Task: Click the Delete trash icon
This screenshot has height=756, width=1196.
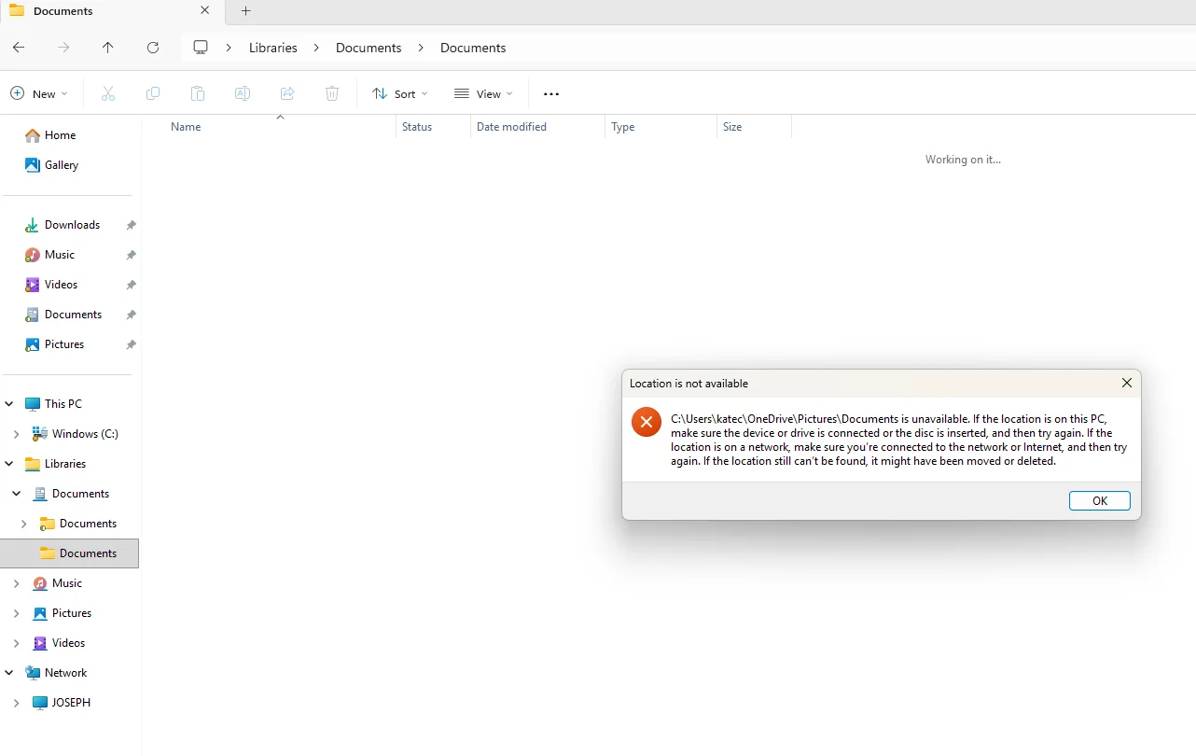Action: tap(332, 93)
